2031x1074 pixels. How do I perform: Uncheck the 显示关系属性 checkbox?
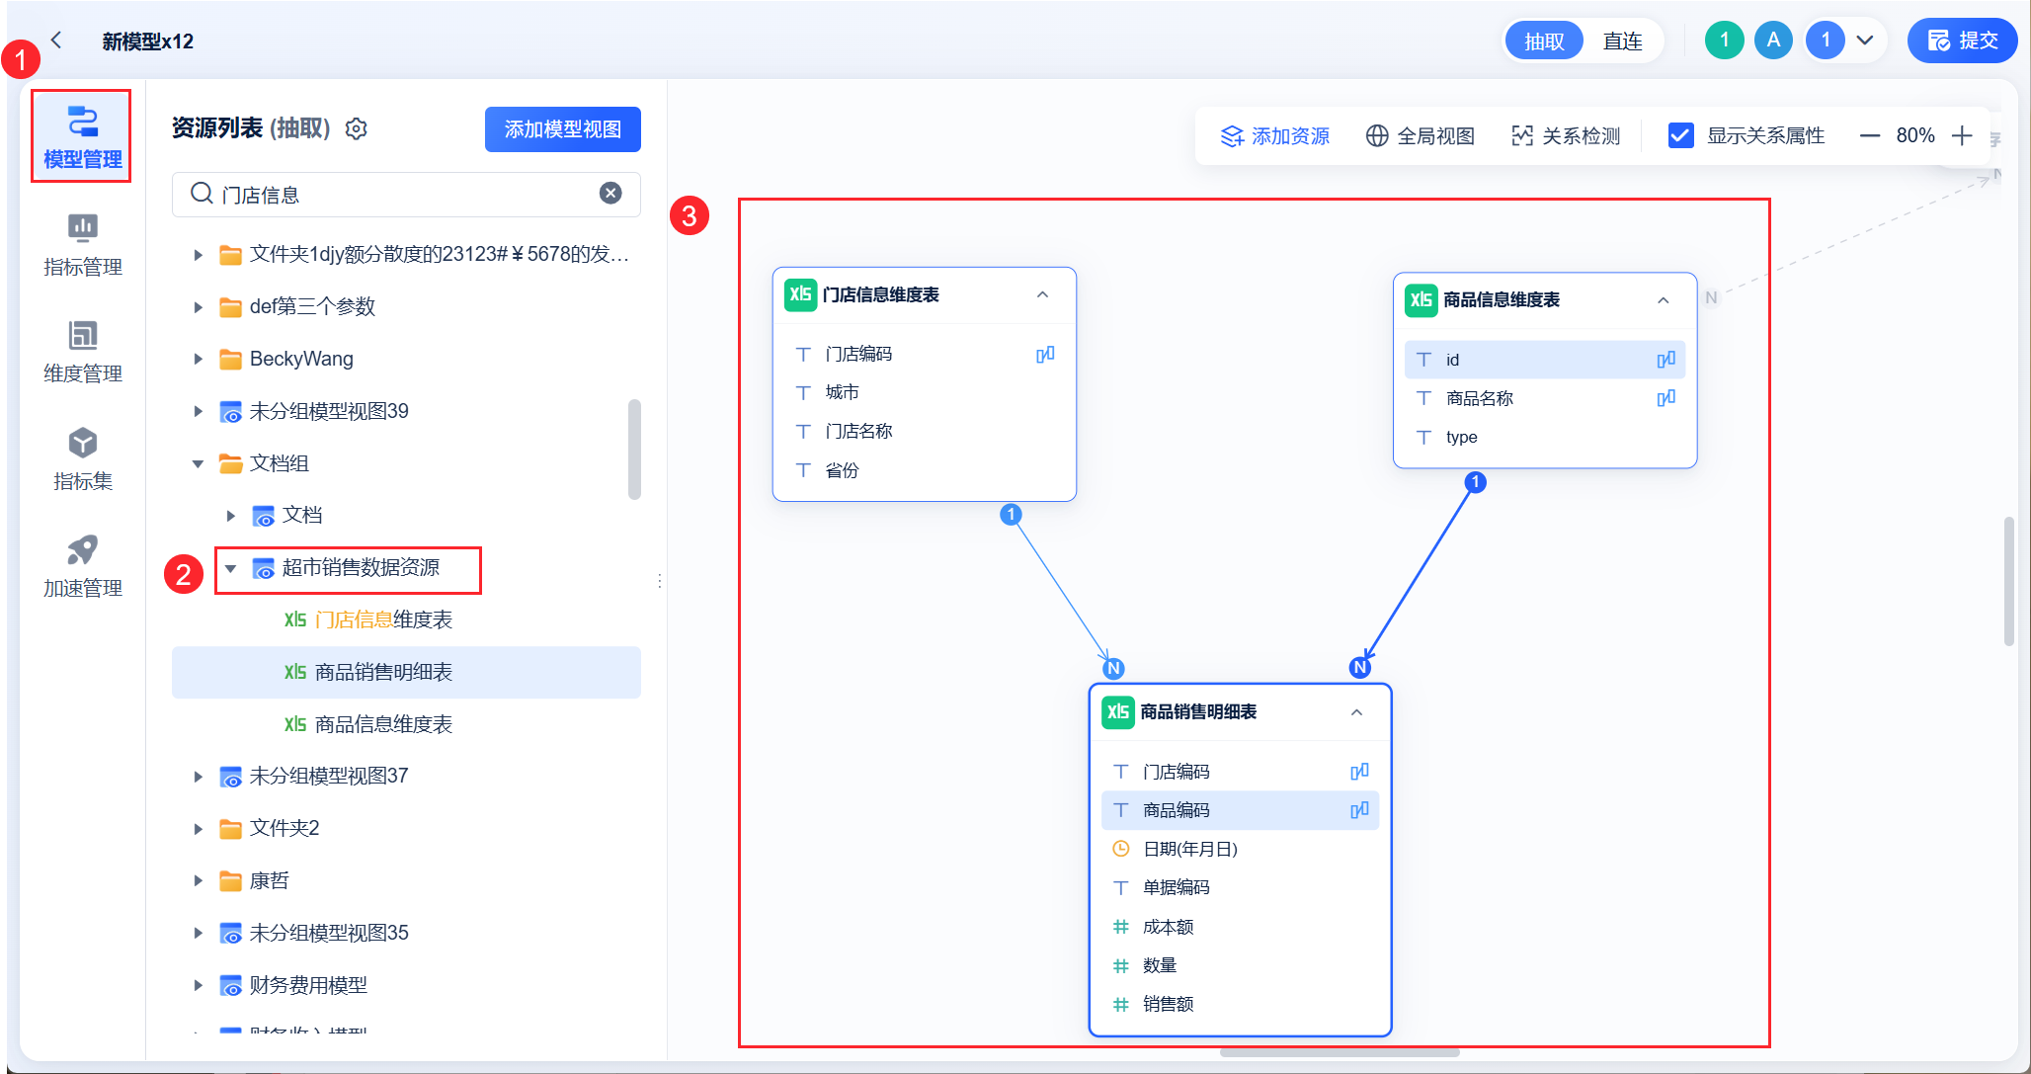1680,136
